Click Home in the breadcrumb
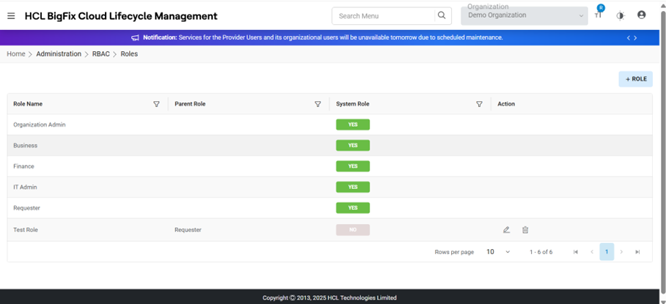This screenshot has width=666, height=304. [x=15, y=54]
